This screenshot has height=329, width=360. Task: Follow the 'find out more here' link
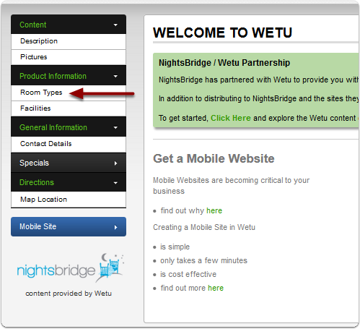click(x=216, y=288)
